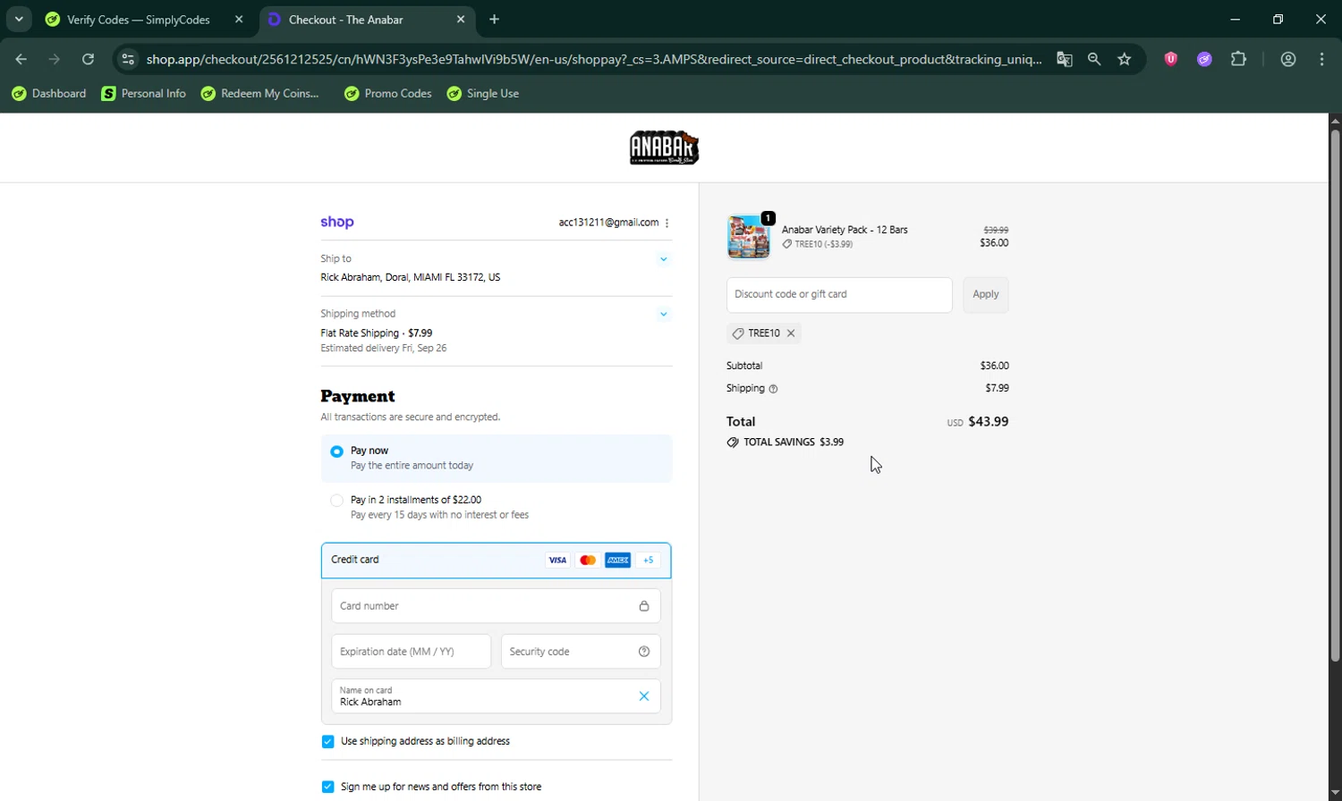Screen dimensions: 1342x801
Task: Remove the TREE10 discount code
Action: tap(791, 333)
